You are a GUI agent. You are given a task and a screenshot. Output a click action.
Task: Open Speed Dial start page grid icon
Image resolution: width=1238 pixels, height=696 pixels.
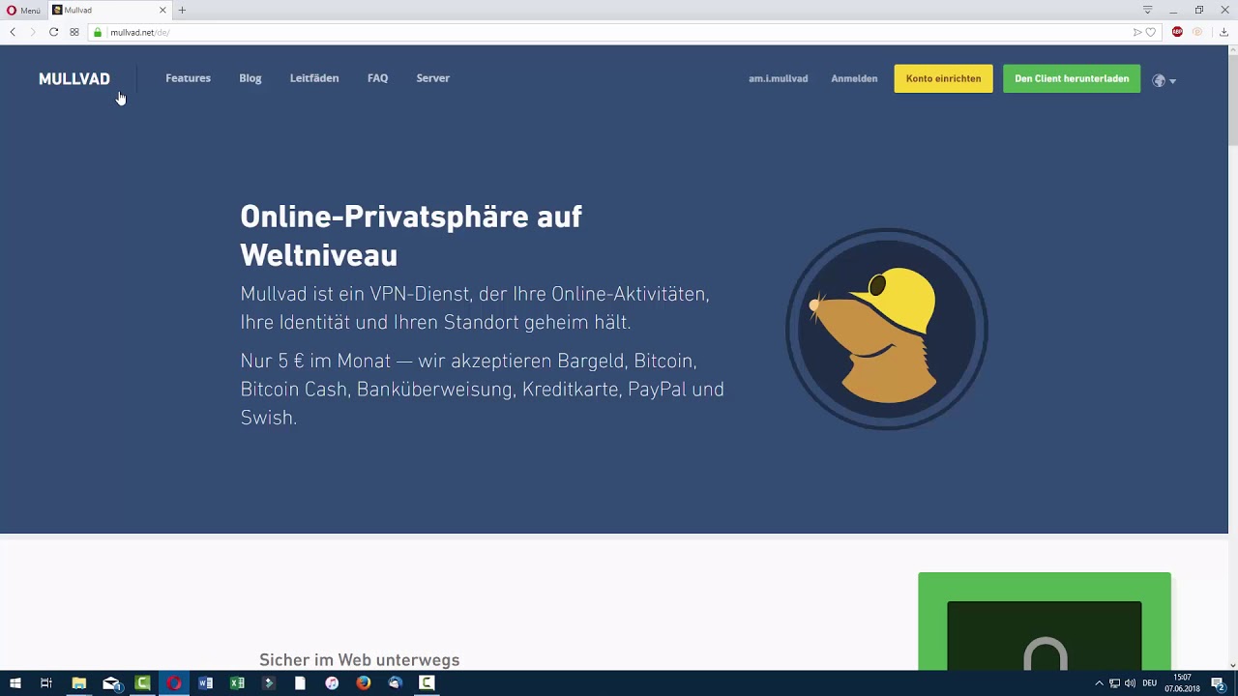coord(74,32)
